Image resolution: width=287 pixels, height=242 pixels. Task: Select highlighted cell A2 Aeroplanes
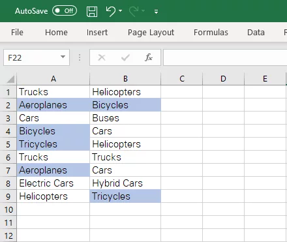[x=53, y=105]
